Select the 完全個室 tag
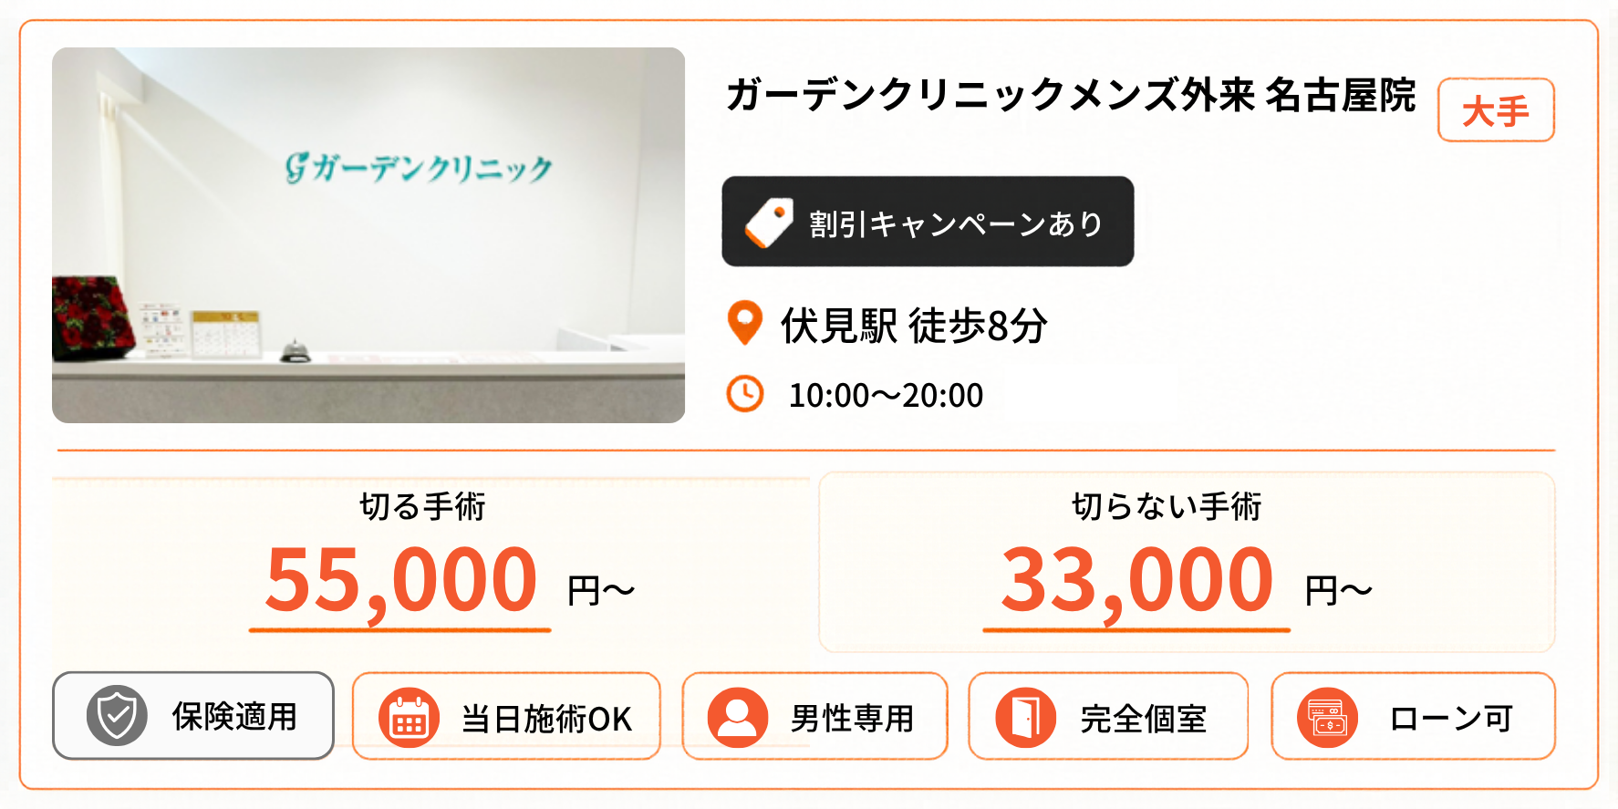 (1108, 716)
